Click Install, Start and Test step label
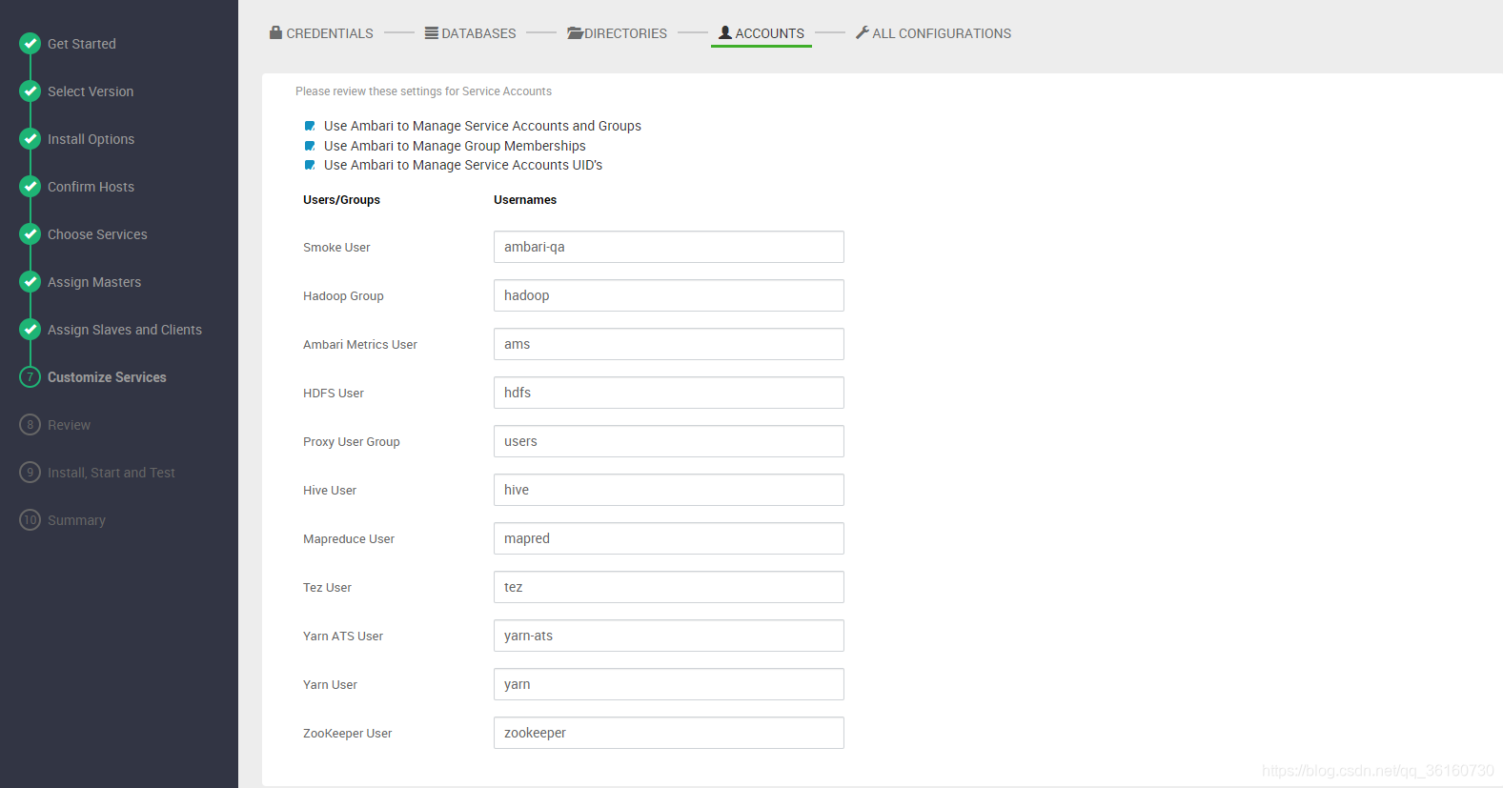 pos(112,473)
